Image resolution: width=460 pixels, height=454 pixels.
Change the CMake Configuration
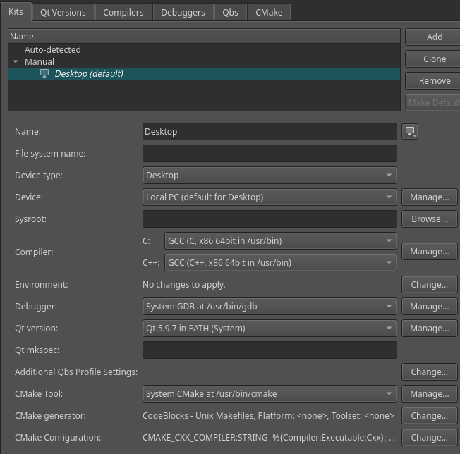[429, 437]
